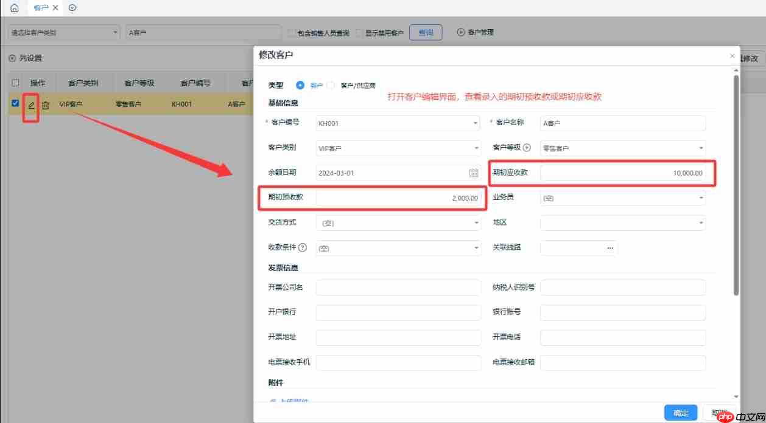Image resolution: width=766 pixels, height=423 pixels.
Task: Click the ellipsis button for 关联线路
Action: tap(611, 247)
